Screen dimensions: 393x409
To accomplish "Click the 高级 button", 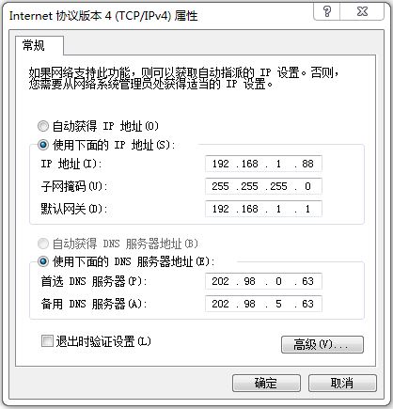I will pyautogui.click(x=322, y=345).
